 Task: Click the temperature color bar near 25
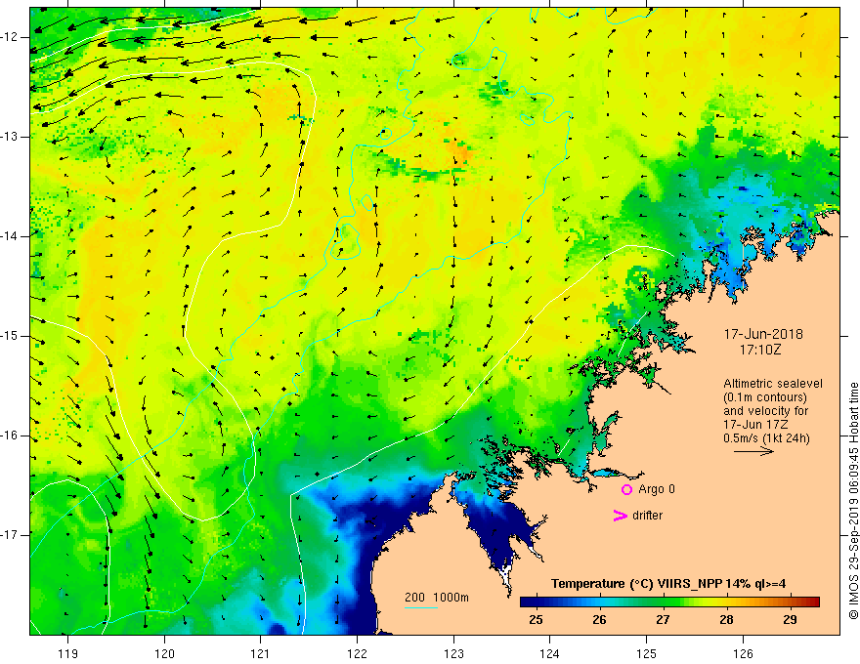pyautogui.click(x=537, y=602)
